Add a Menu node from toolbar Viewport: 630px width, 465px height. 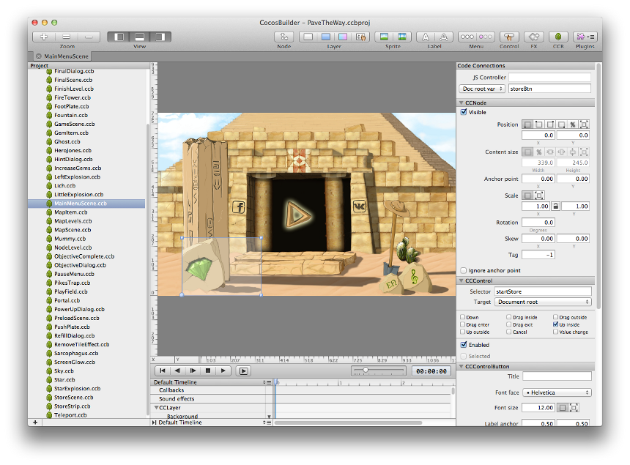point(467,37)
